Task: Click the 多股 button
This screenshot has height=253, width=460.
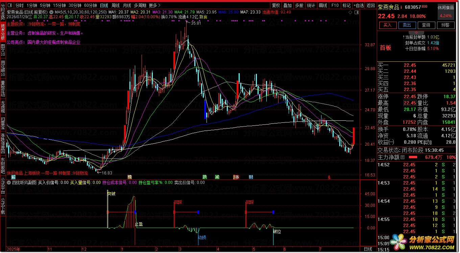Action: (299, 5)
